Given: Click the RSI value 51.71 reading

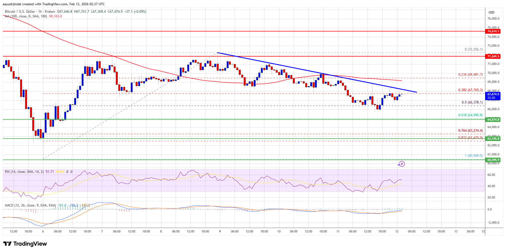Looking at the screenshot, I should pos(50,172).
